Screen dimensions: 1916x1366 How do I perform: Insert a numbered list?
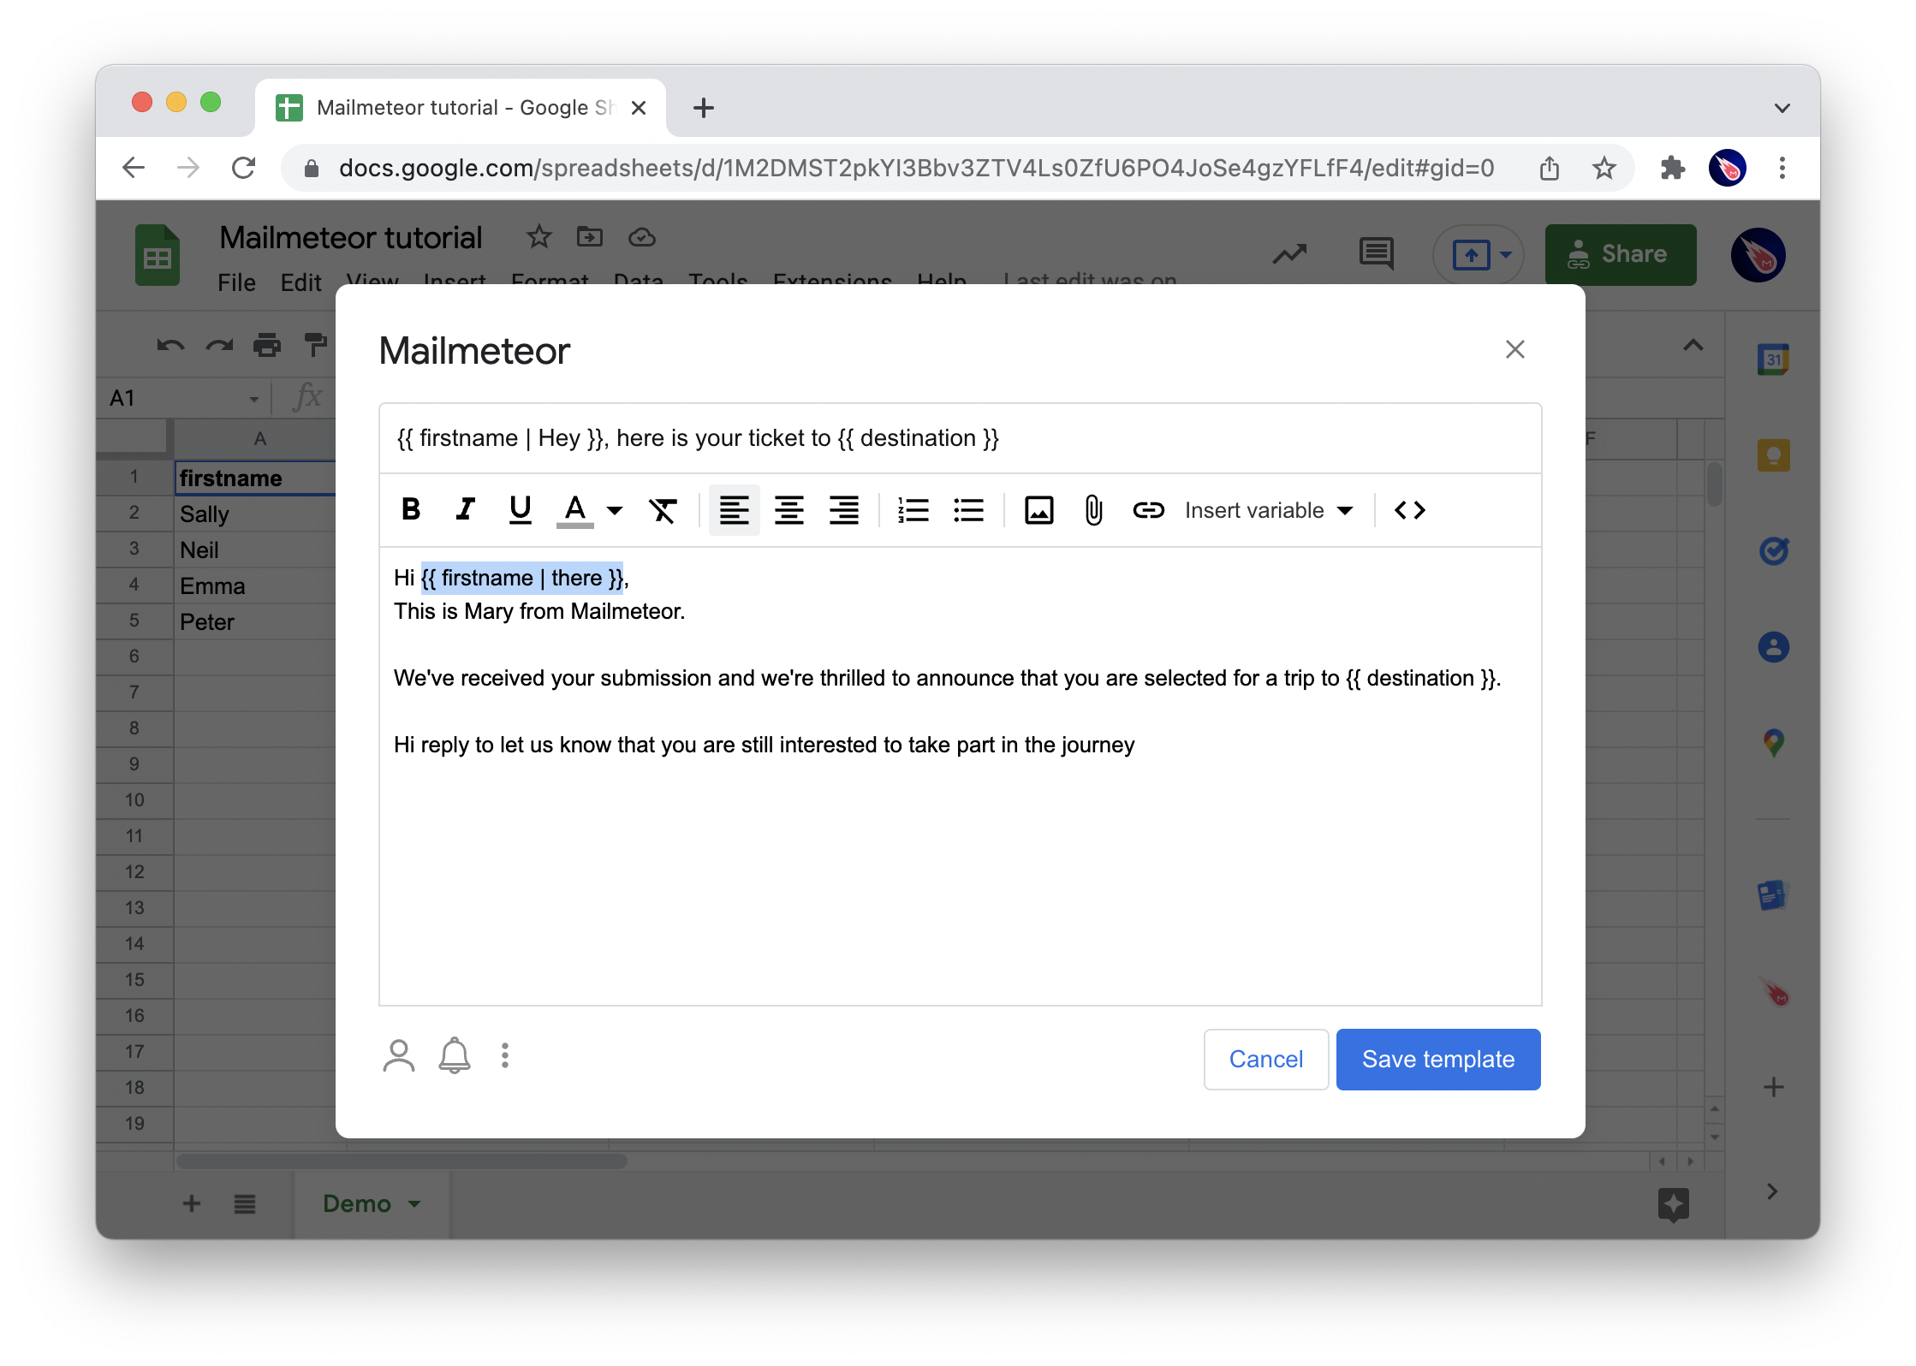pos(913,510)
